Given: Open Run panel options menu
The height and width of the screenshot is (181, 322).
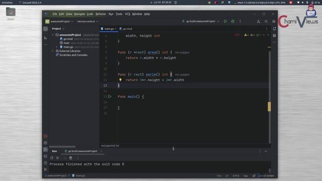Looking at the screenshot, I should coord(260,151).
